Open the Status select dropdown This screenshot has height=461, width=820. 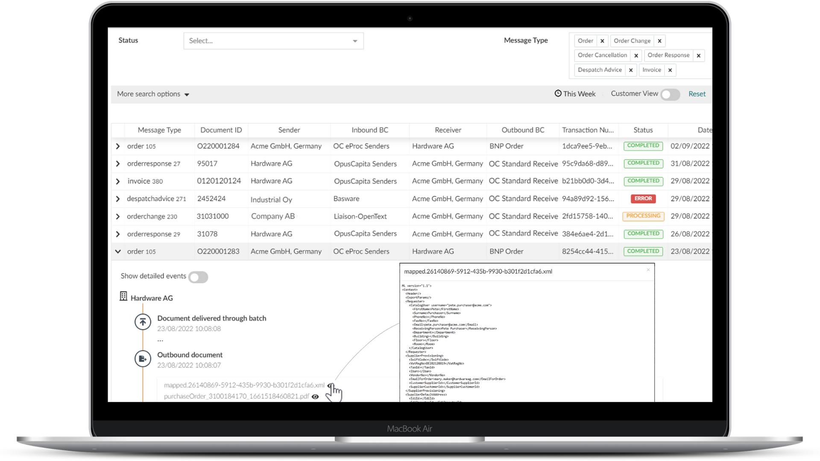273,41
